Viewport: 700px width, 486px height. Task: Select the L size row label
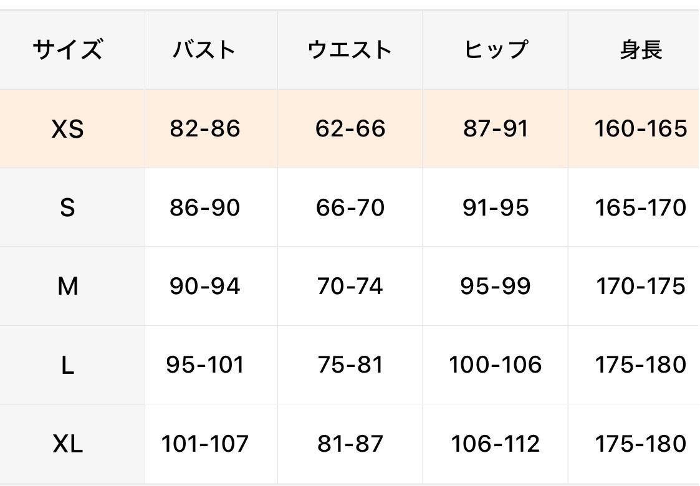point(67,365)
